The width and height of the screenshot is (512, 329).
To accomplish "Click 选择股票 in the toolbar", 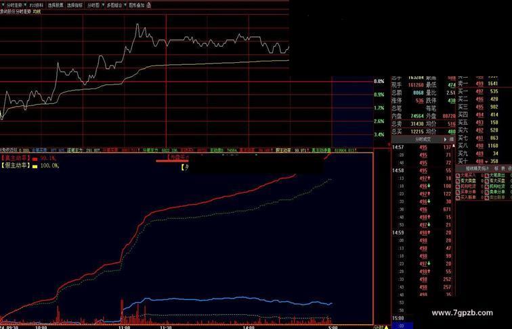I will [56, 5].
